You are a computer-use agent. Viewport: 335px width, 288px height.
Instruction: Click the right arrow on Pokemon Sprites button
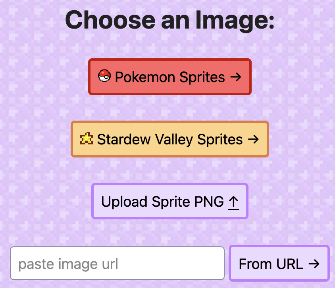(x=235, y=77)
